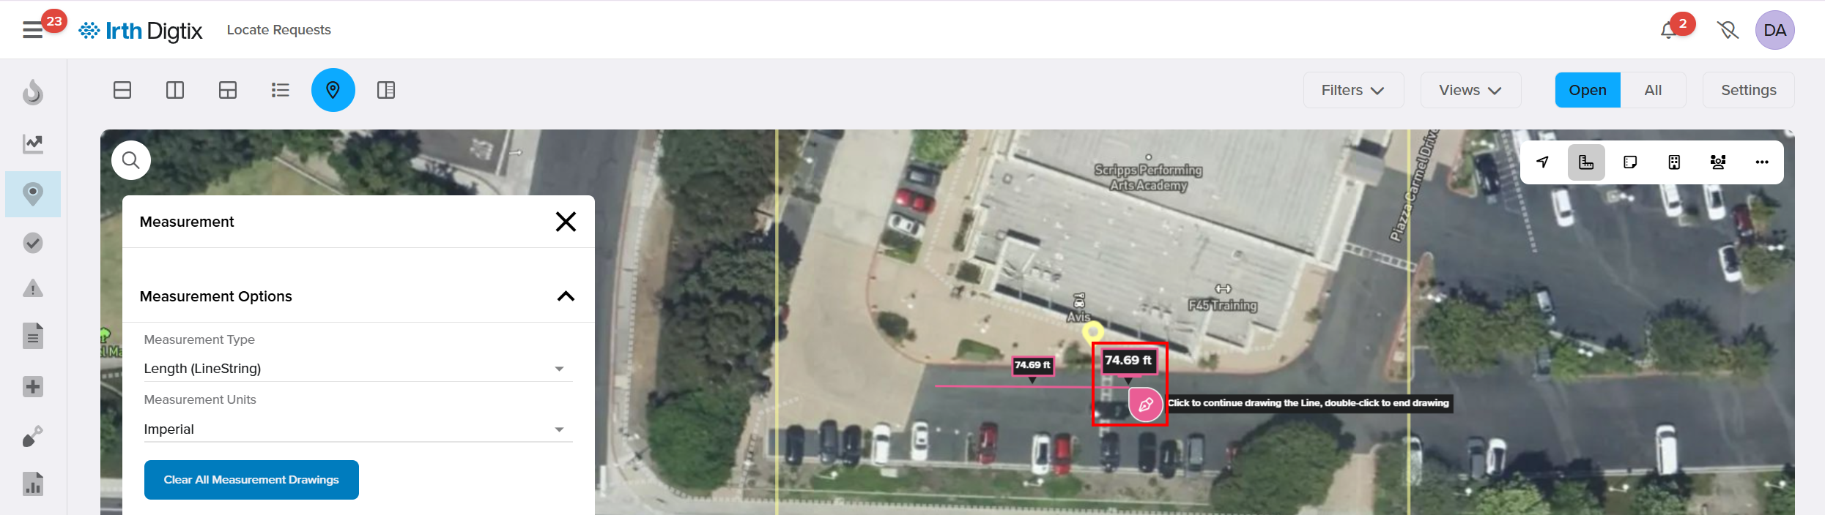
Task: Activate the map pin view button
Action: tap(333, 90)
